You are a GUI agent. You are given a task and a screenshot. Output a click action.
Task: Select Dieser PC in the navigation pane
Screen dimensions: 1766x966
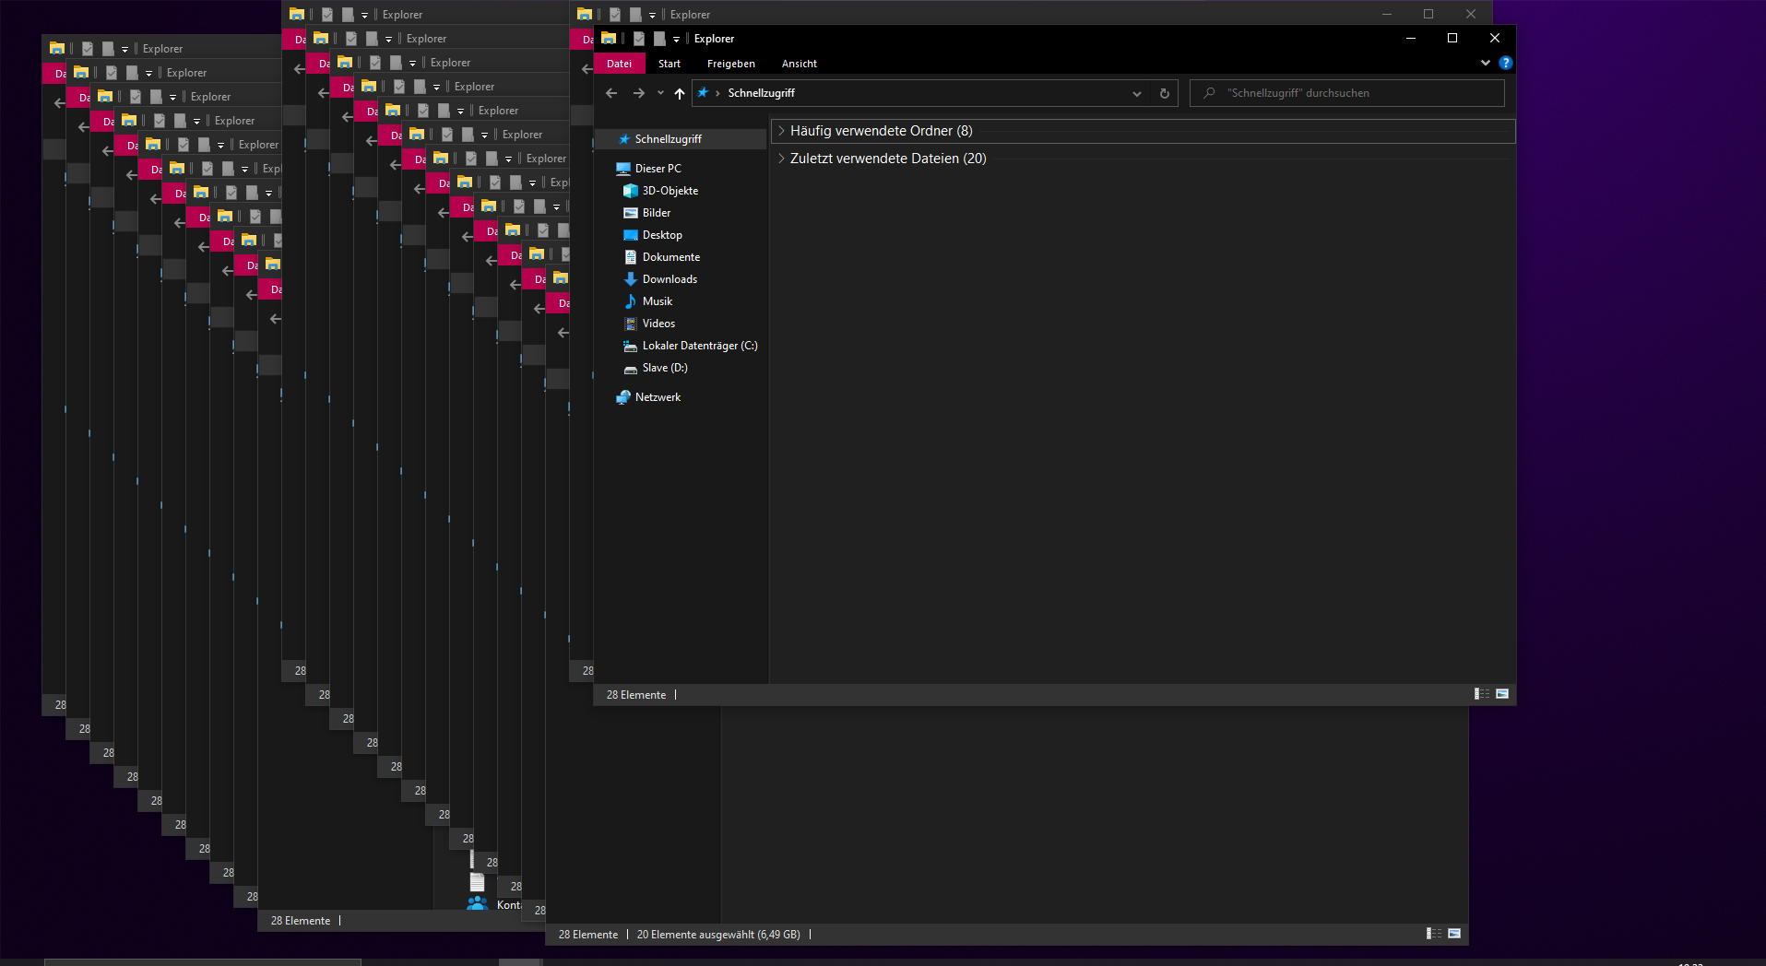coord(658,169)
